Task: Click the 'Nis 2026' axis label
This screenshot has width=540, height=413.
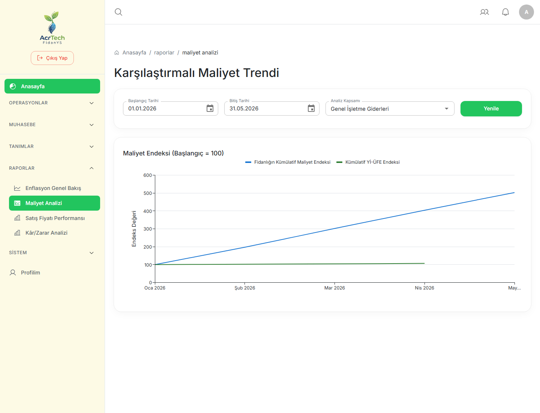Action: 424,288
